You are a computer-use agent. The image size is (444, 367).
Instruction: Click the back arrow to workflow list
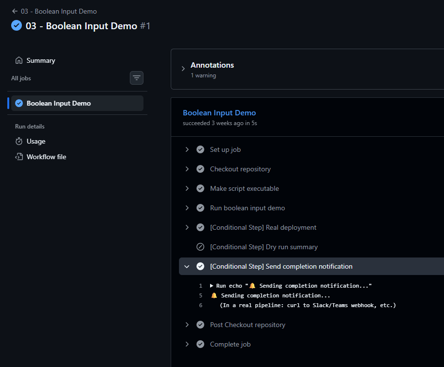tap(15, 11)
